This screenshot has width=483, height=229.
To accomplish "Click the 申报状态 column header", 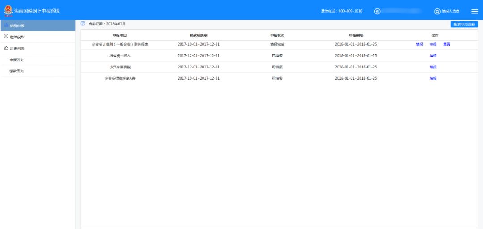I will point(277,35).
